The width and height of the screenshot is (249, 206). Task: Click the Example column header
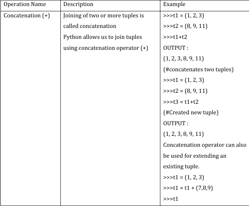click(174, 4)
